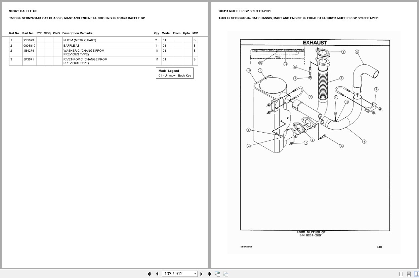This screenshot has width=419, height=278.
Task: Click part number 5P3671
Action: click(29, 59)
